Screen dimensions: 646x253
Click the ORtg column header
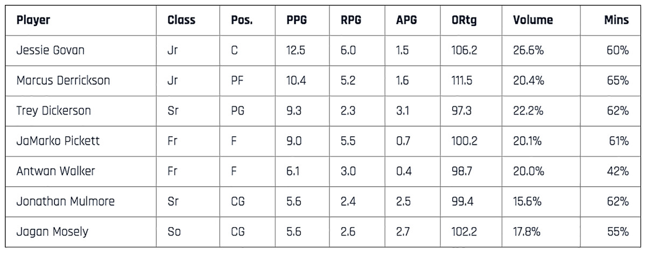point(464,20)
